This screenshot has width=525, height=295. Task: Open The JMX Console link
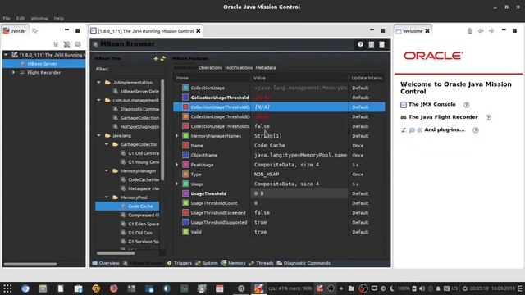432,104
